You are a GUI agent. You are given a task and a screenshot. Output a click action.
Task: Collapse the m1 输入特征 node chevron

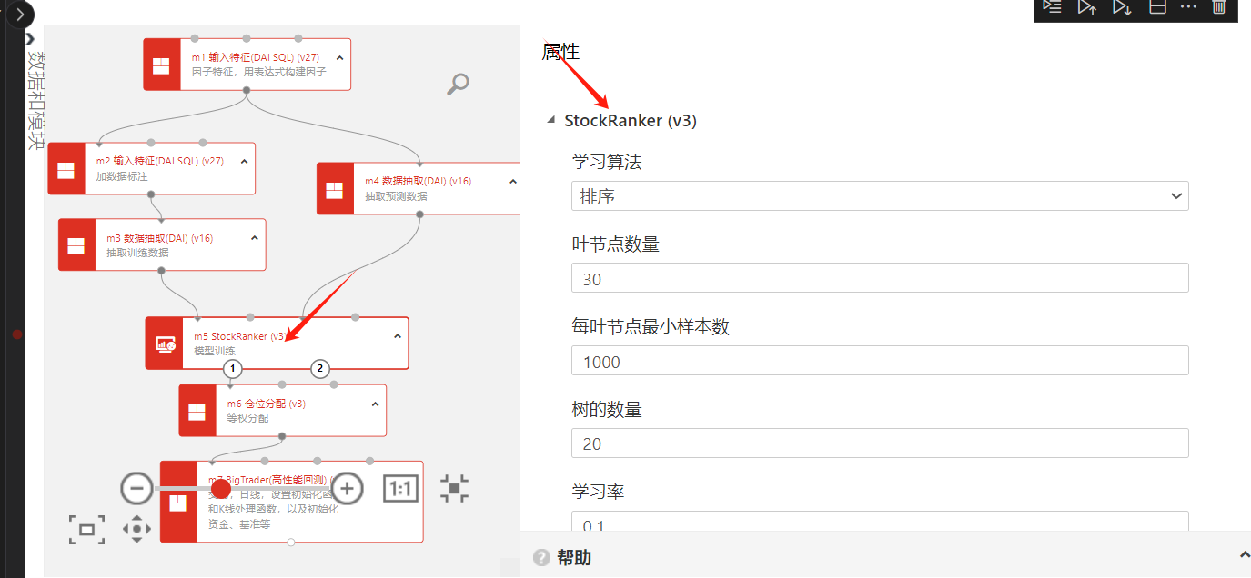tap(339, 57)
